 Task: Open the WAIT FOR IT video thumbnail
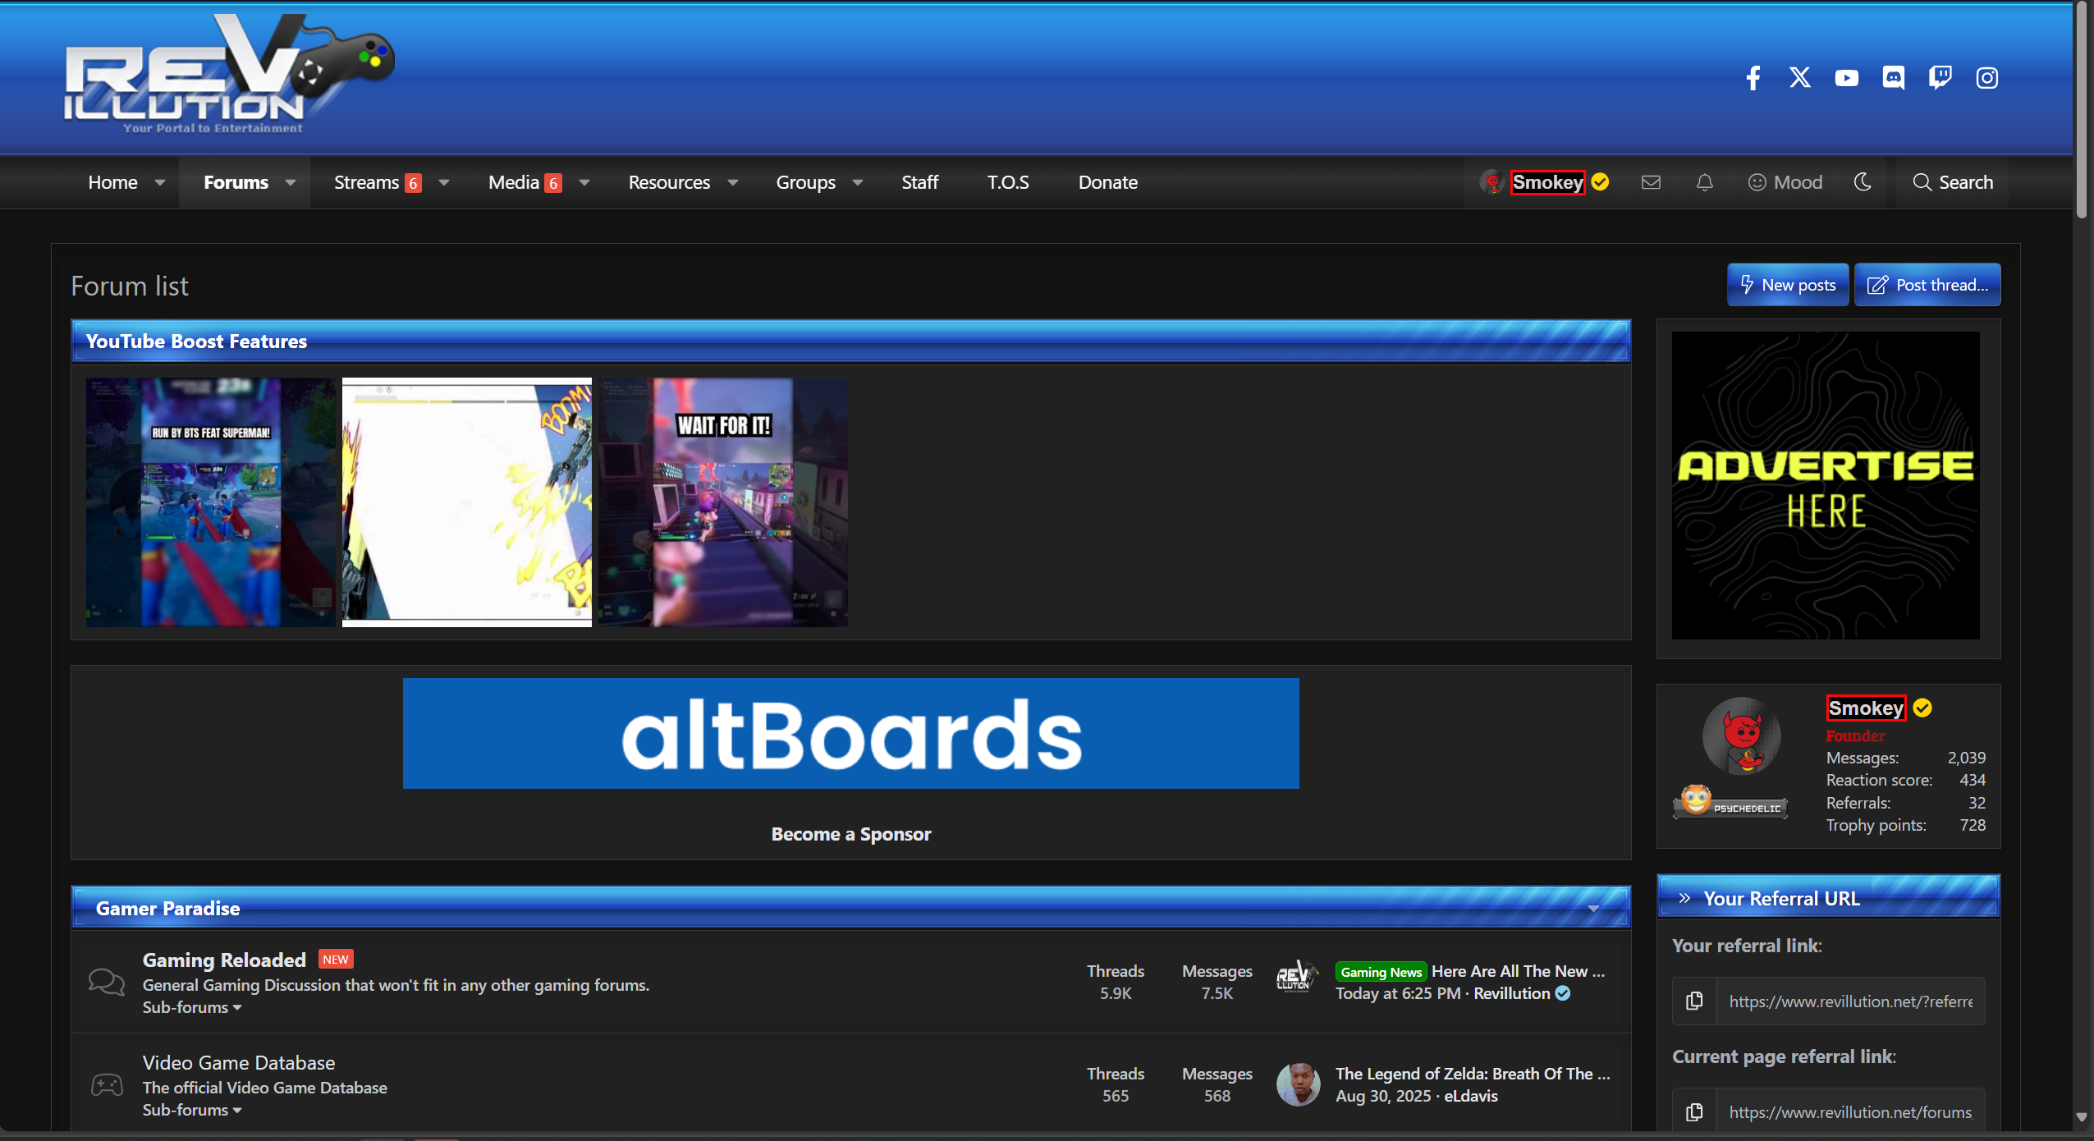coord(722,502)
